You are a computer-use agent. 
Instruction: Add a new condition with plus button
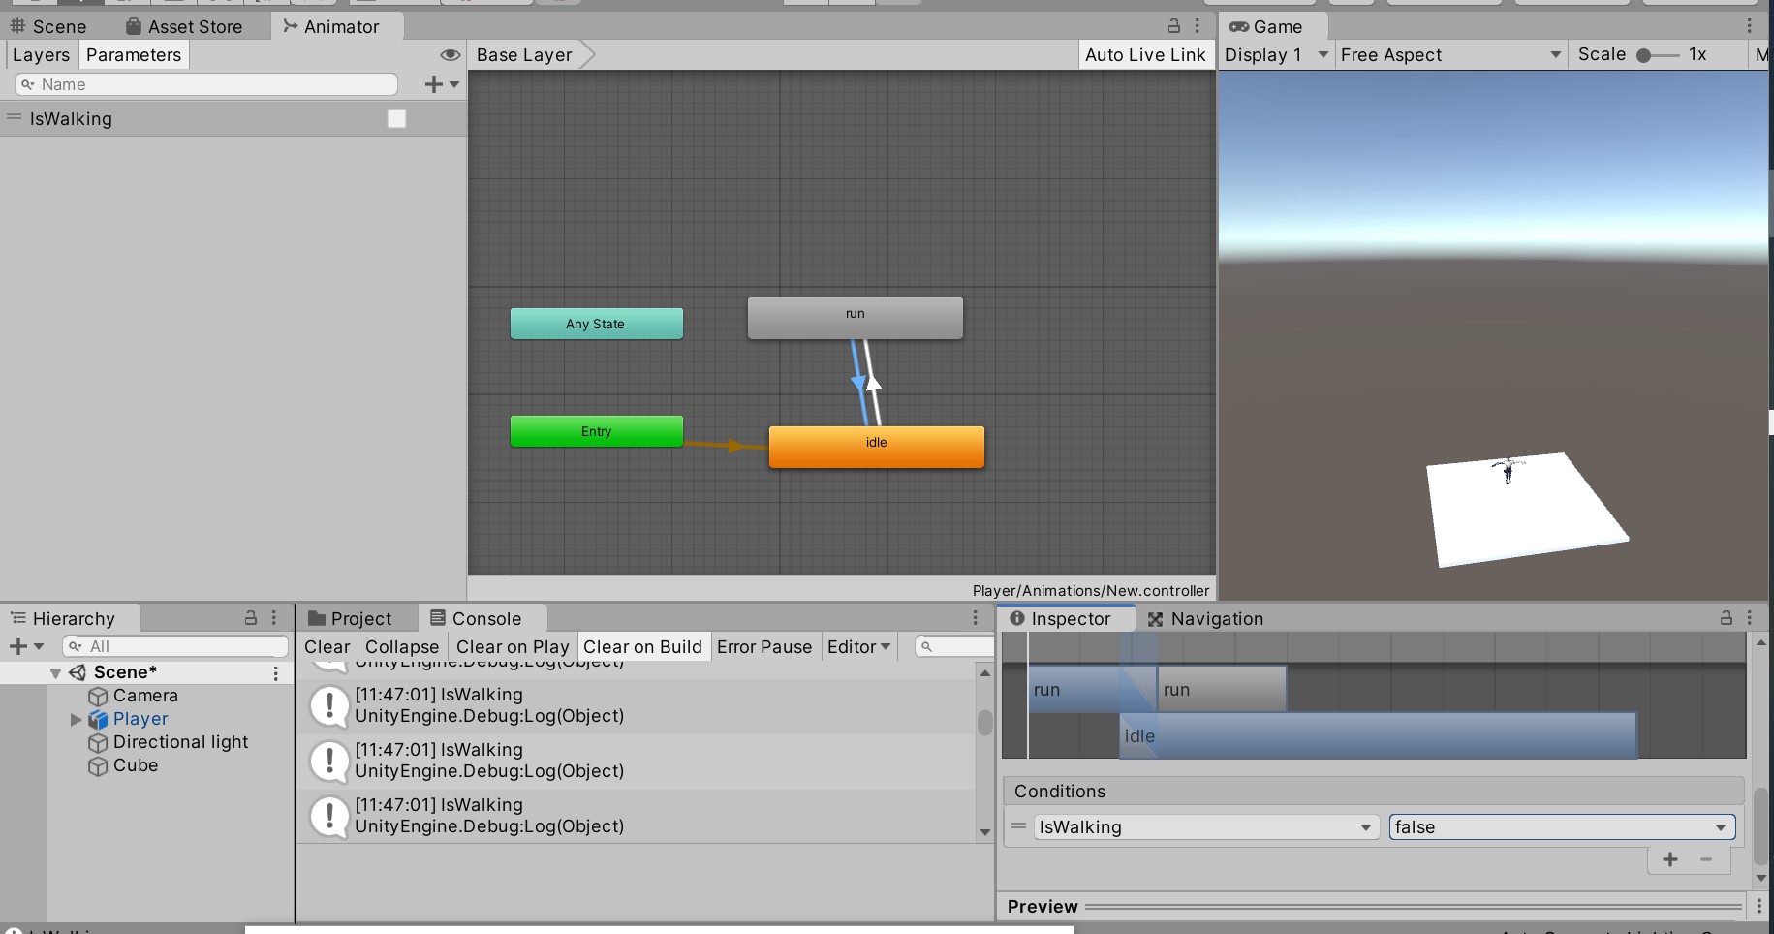1670,859
